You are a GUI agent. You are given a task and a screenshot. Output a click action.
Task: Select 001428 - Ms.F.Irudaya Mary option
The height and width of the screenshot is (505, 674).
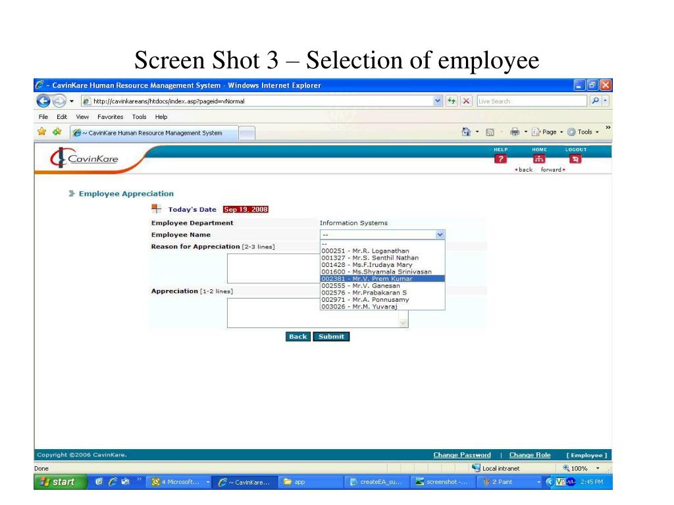point(382,264)
